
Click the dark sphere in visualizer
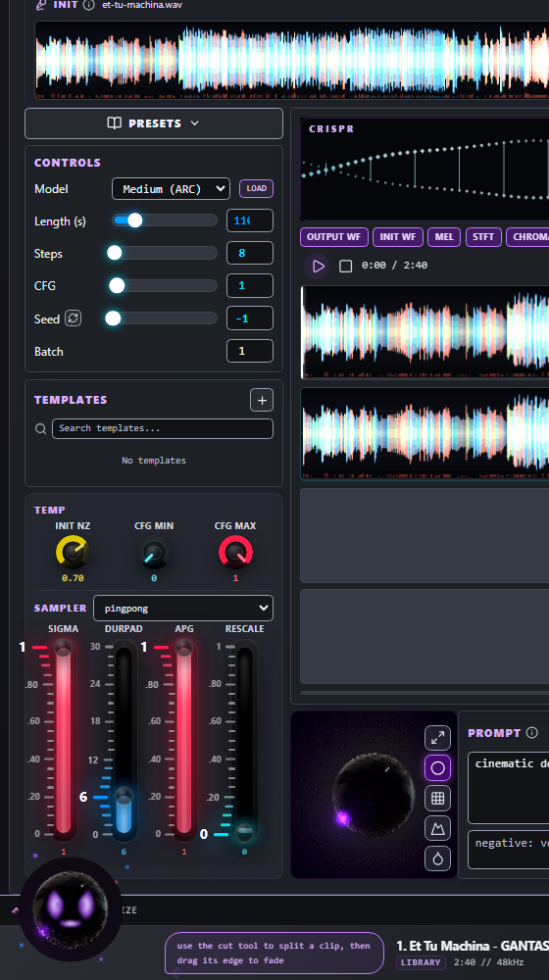374,795
